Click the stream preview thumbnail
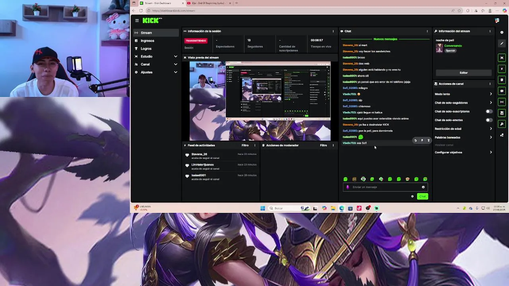 [x=260, y=101]
